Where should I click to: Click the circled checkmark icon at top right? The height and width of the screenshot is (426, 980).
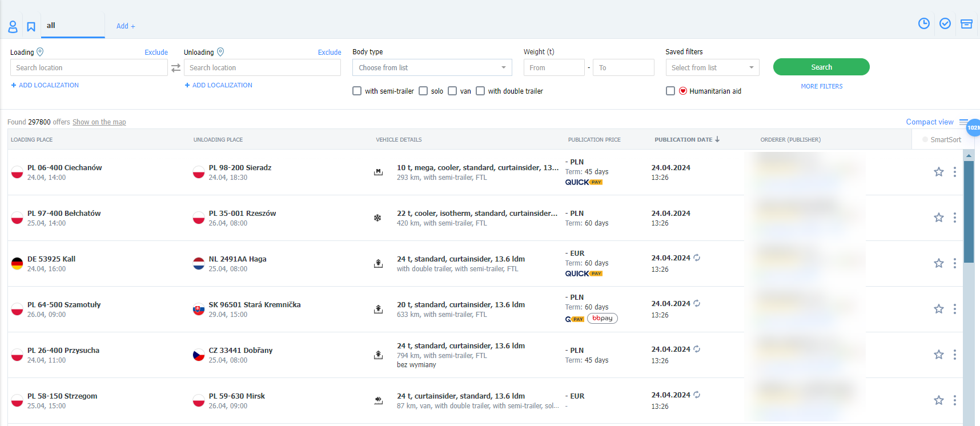click(945, 23)
